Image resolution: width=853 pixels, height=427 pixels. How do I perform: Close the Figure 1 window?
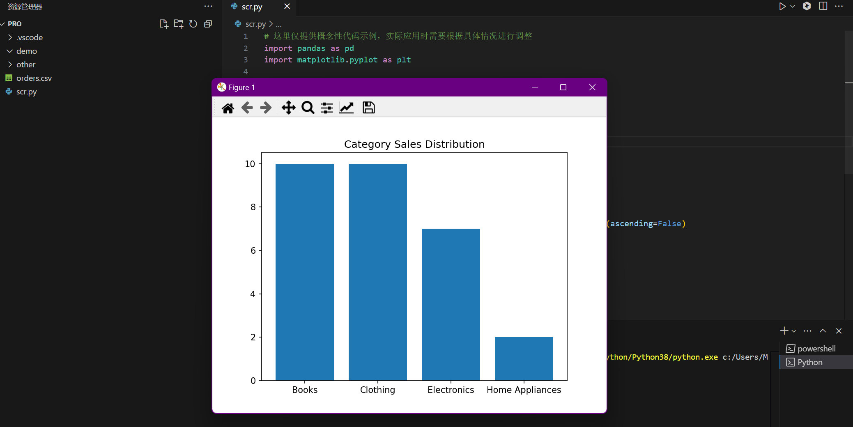[592, 87]
